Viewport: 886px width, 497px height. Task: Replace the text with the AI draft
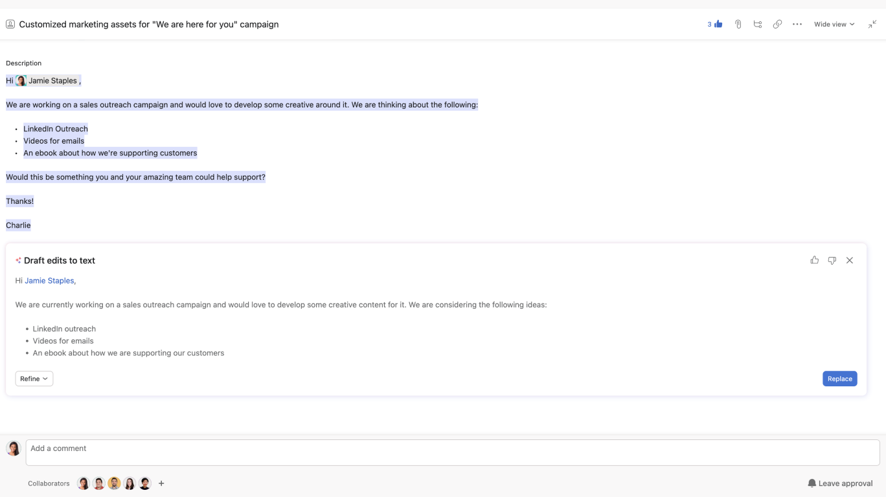(x=839, y=379)
